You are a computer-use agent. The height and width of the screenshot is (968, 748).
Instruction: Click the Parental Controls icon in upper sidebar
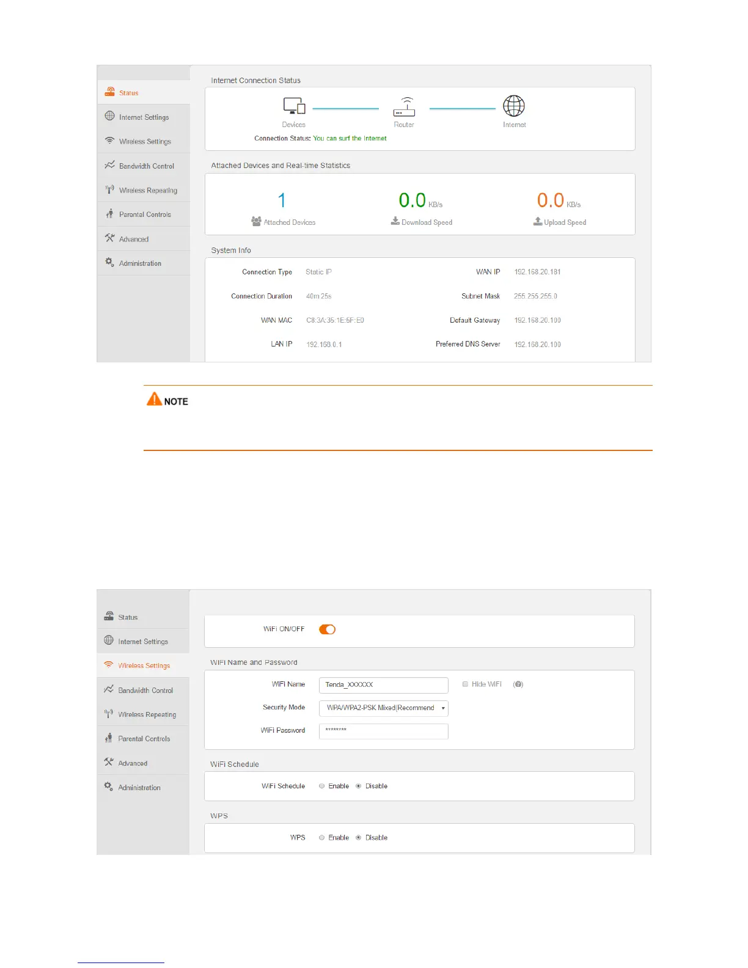[x=110, y=214]
